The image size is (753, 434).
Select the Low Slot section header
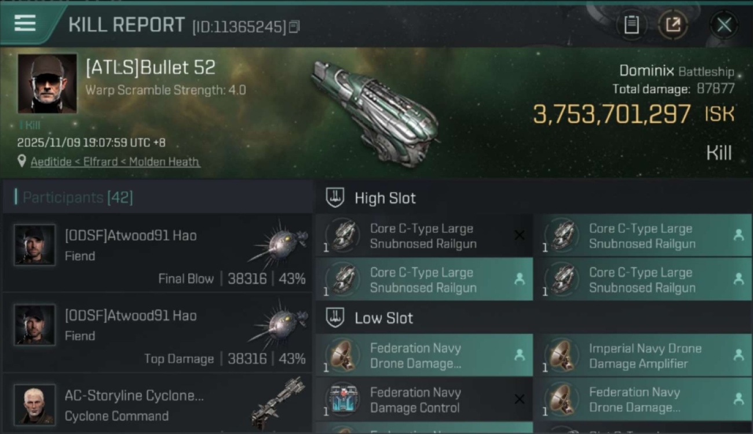(383, 318)
